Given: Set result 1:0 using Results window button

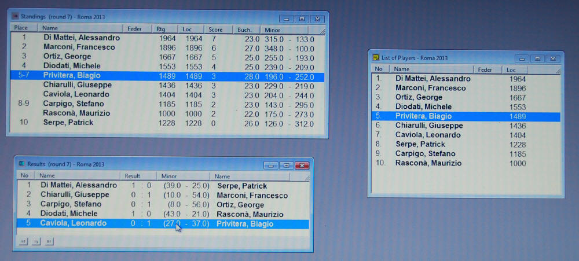Looking at the screenshot, I should click(x=23, y=241).
